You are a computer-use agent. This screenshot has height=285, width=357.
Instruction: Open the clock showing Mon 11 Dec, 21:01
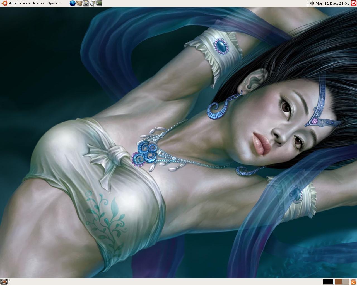pyautogui.click(x=332, y=3)
